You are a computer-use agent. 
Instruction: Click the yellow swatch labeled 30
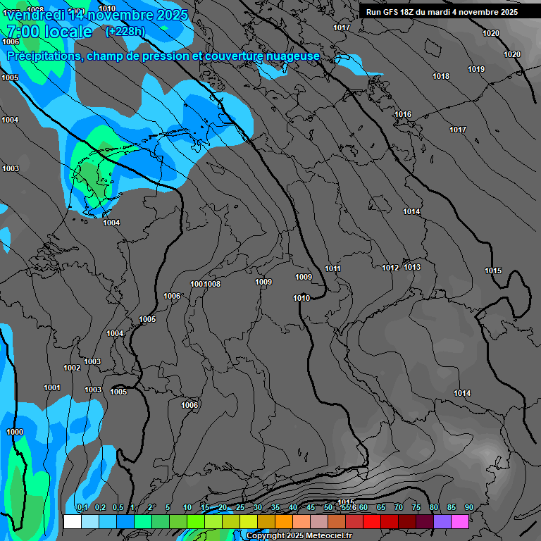(x=248, y=521)
